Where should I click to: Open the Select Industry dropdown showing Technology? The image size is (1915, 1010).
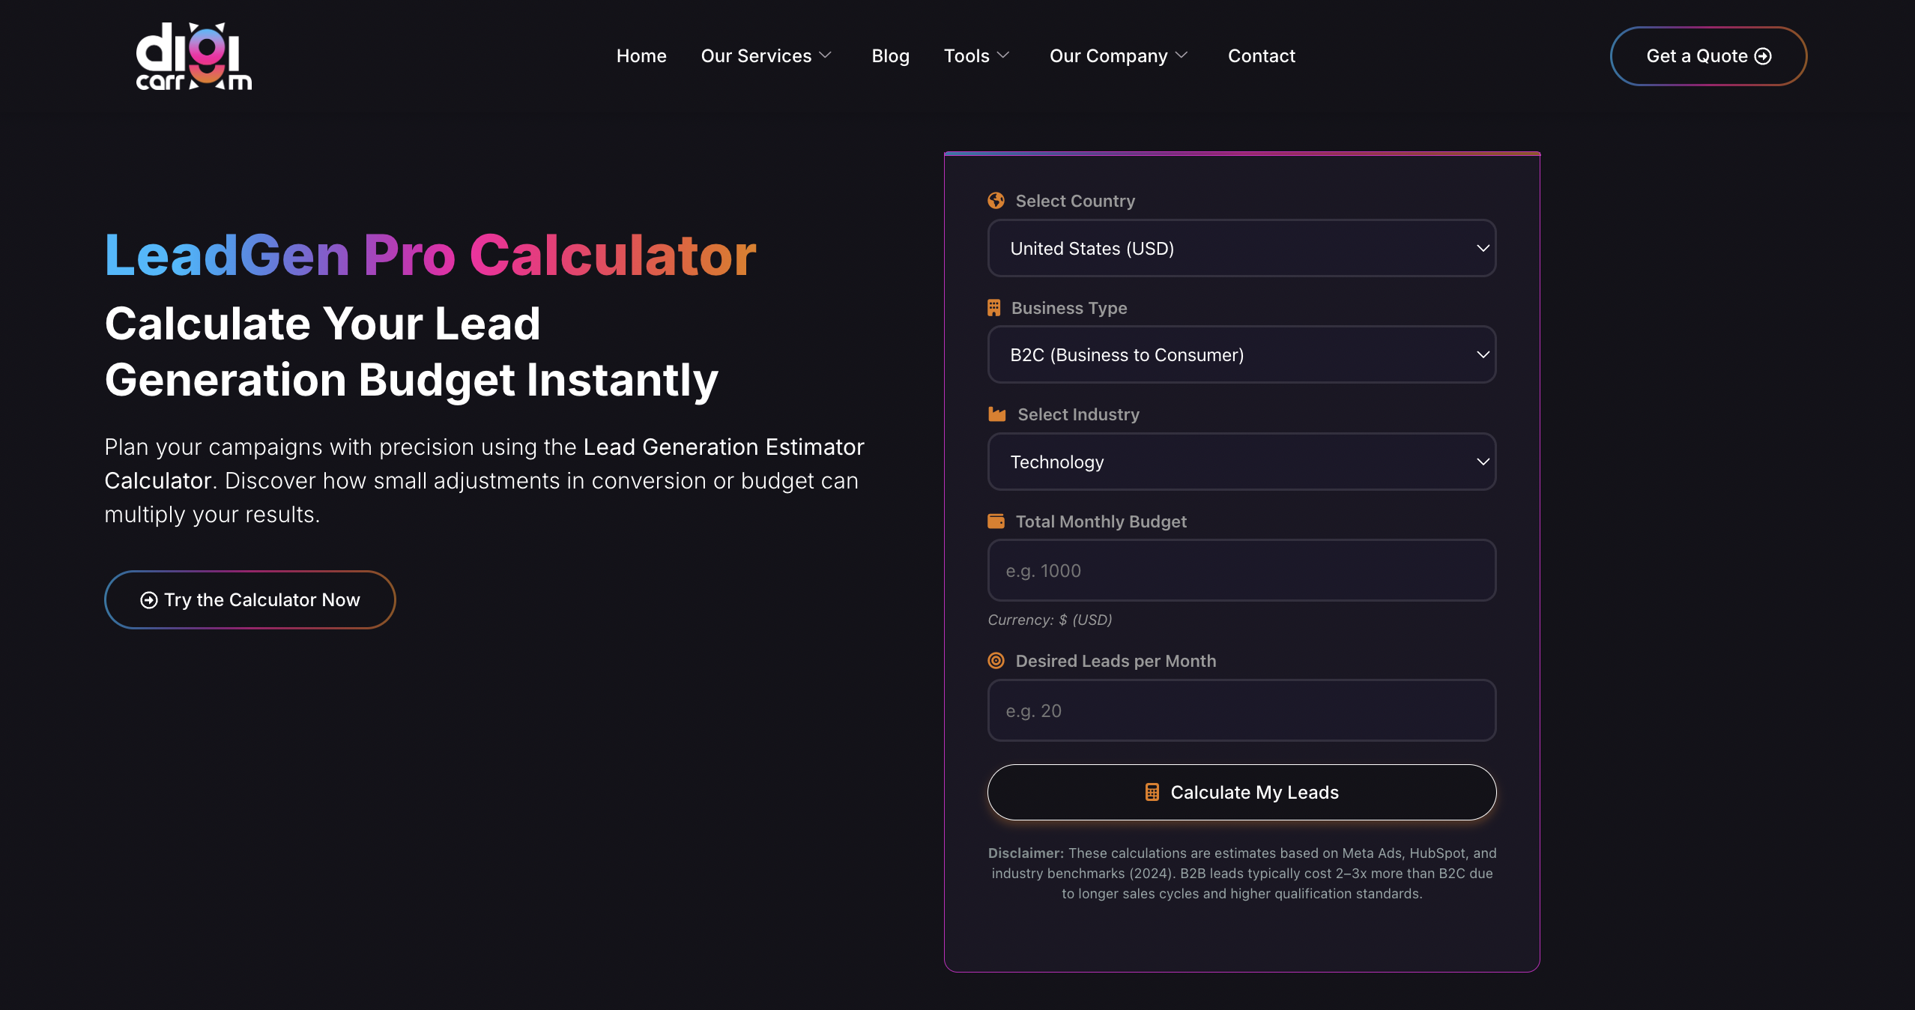coord(1240,462)
